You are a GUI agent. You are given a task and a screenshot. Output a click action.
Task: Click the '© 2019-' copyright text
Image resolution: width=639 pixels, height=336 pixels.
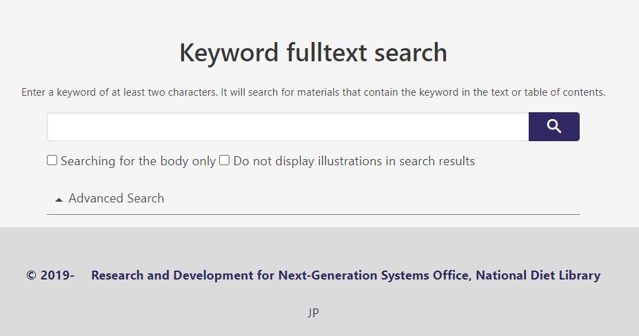point(50,275)
